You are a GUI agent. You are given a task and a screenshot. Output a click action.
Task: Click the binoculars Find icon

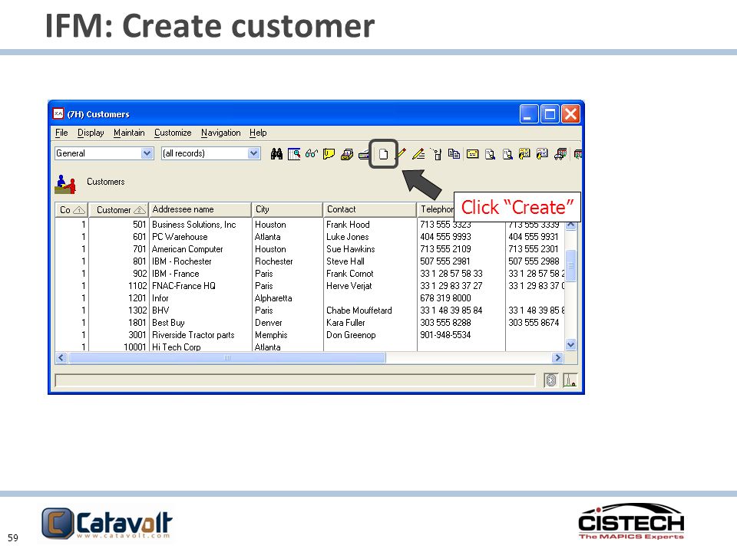click(x=277, y=154)
